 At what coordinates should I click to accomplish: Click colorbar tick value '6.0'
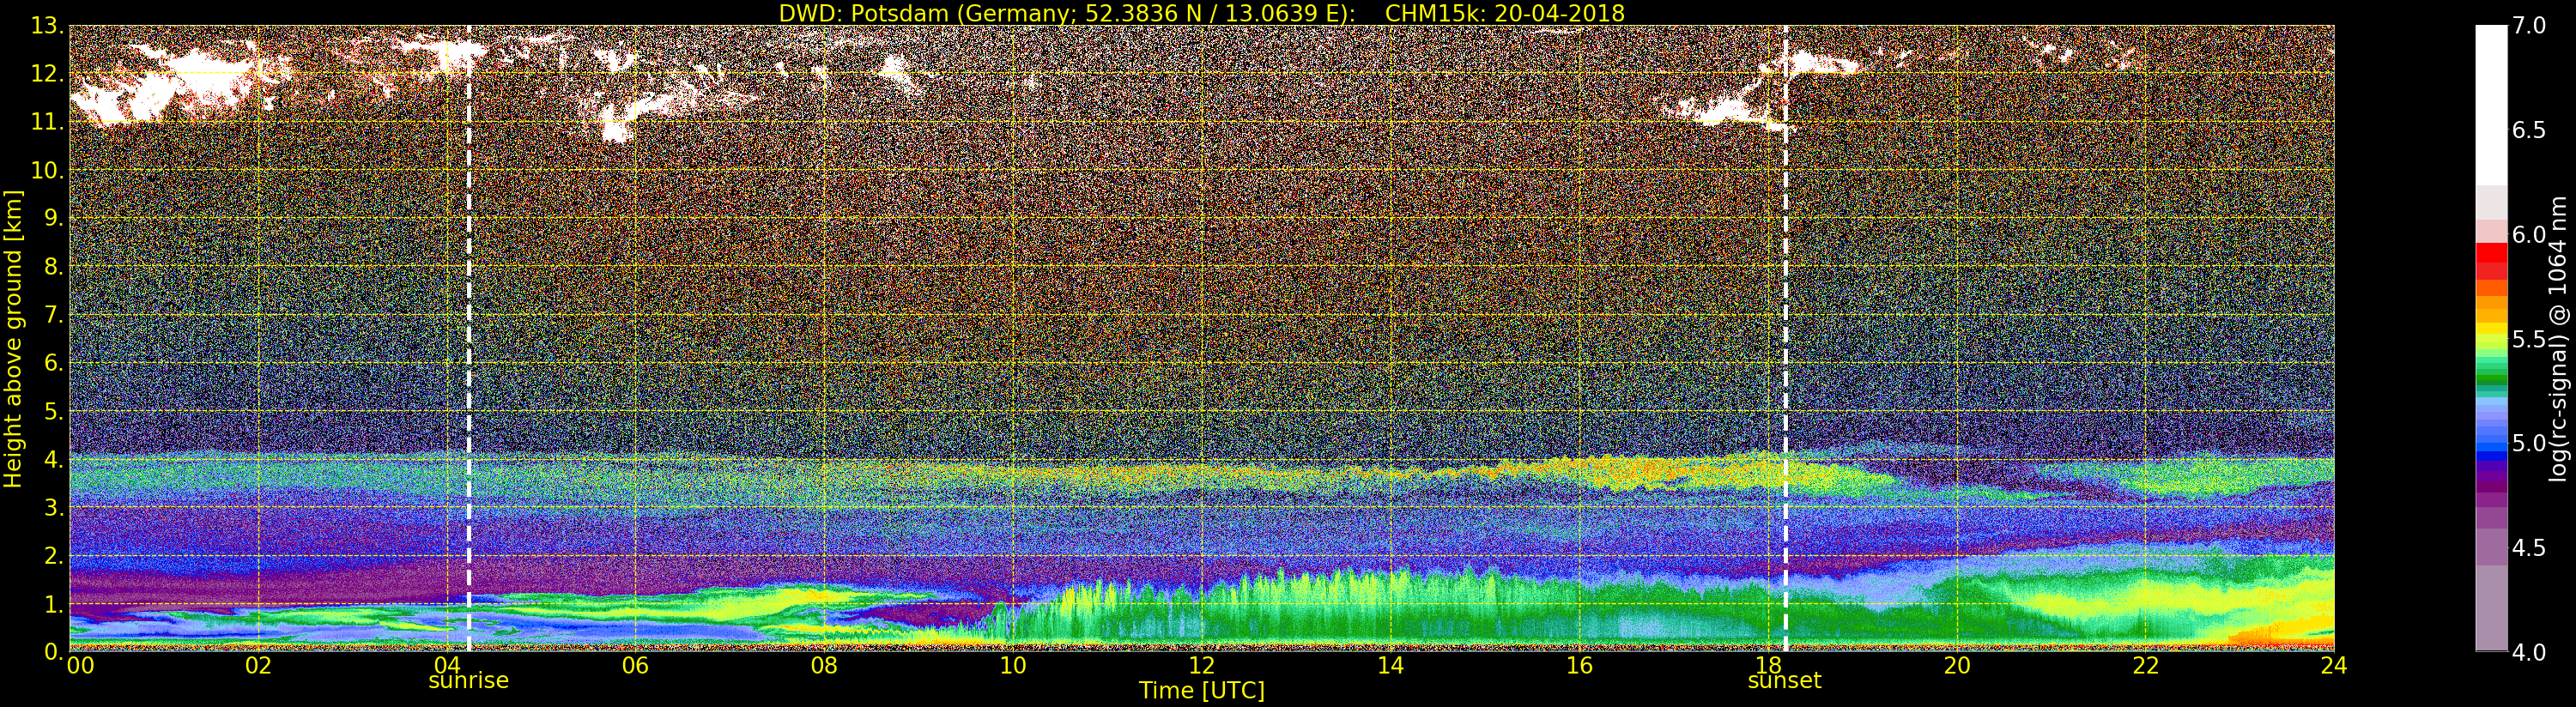click(x=2529, y=235)
